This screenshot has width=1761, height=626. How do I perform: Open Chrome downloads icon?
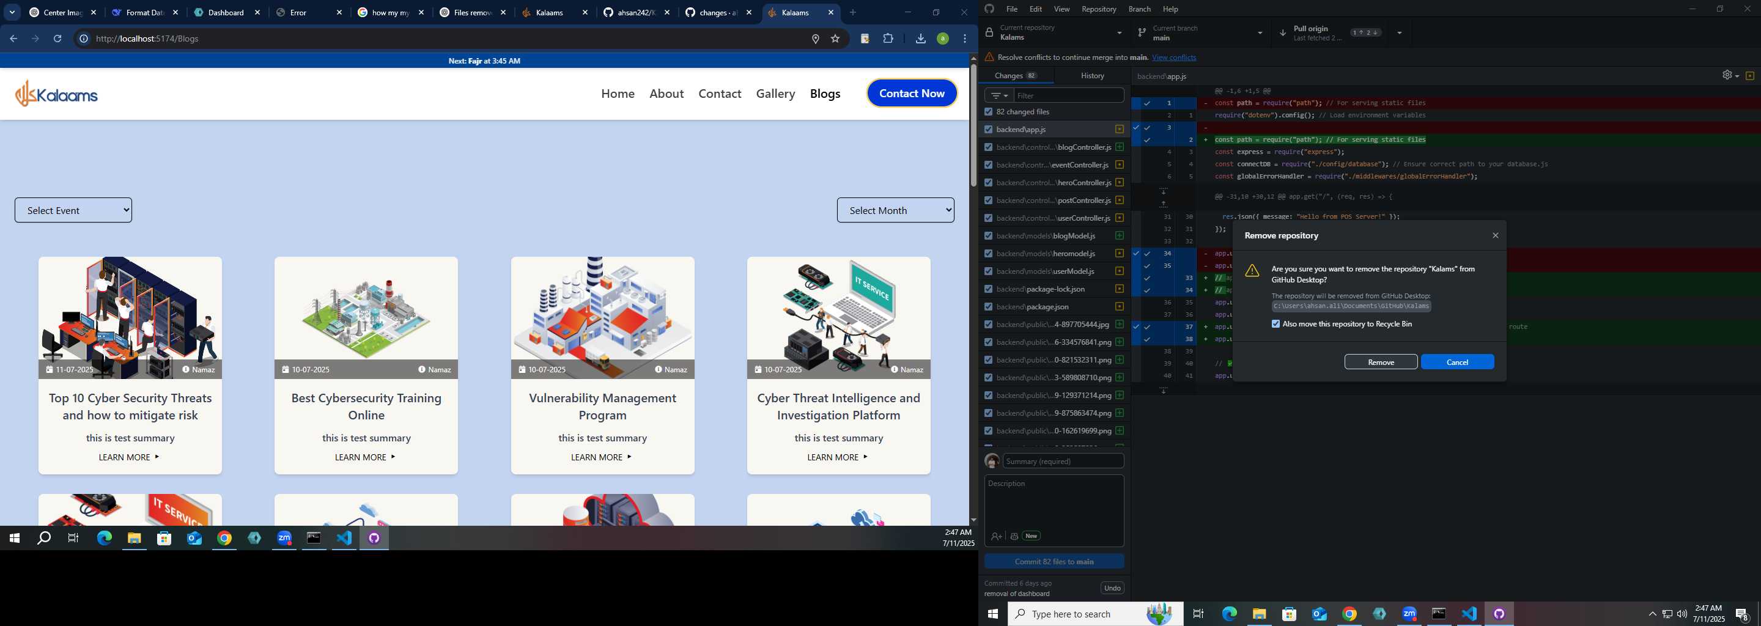tap(920, 39)
